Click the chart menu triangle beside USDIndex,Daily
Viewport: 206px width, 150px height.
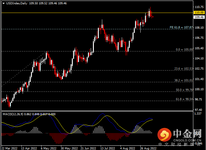pos(4,3)
